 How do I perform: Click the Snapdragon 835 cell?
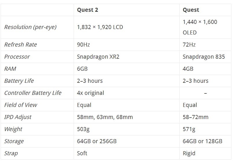(x=204, y=57)
